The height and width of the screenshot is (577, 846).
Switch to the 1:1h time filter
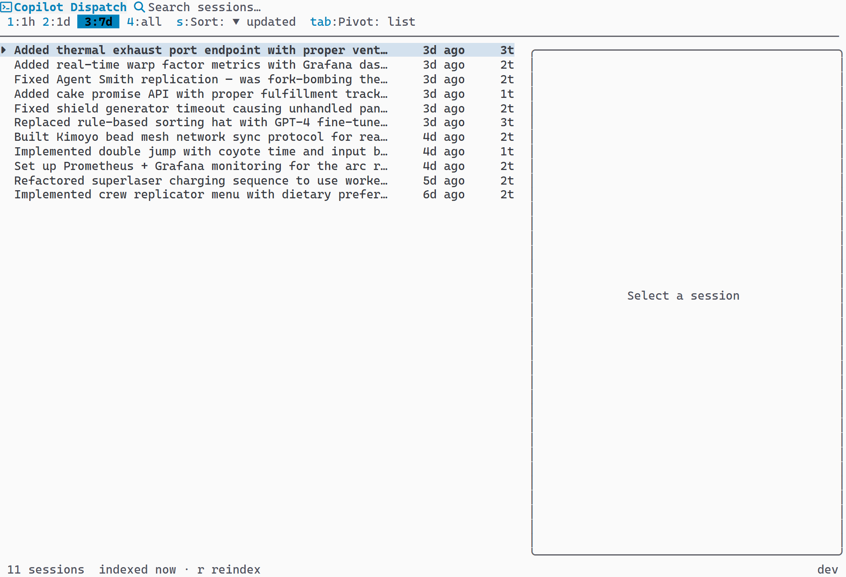tap(21, 22)
